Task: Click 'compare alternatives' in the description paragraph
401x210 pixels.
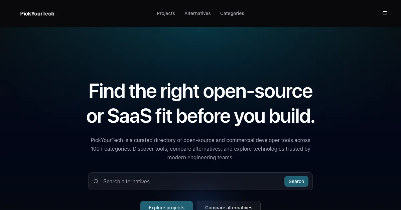Action: click(196, 149)
